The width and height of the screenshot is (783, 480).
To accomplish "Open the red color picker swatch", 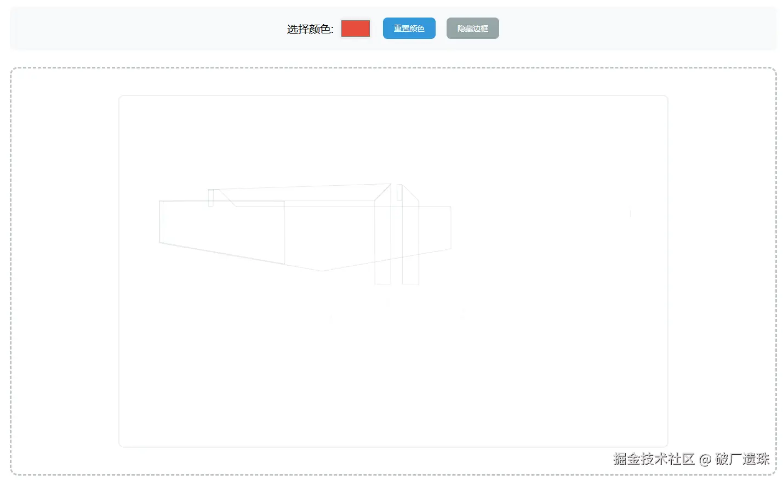I will tap(356, 28).
